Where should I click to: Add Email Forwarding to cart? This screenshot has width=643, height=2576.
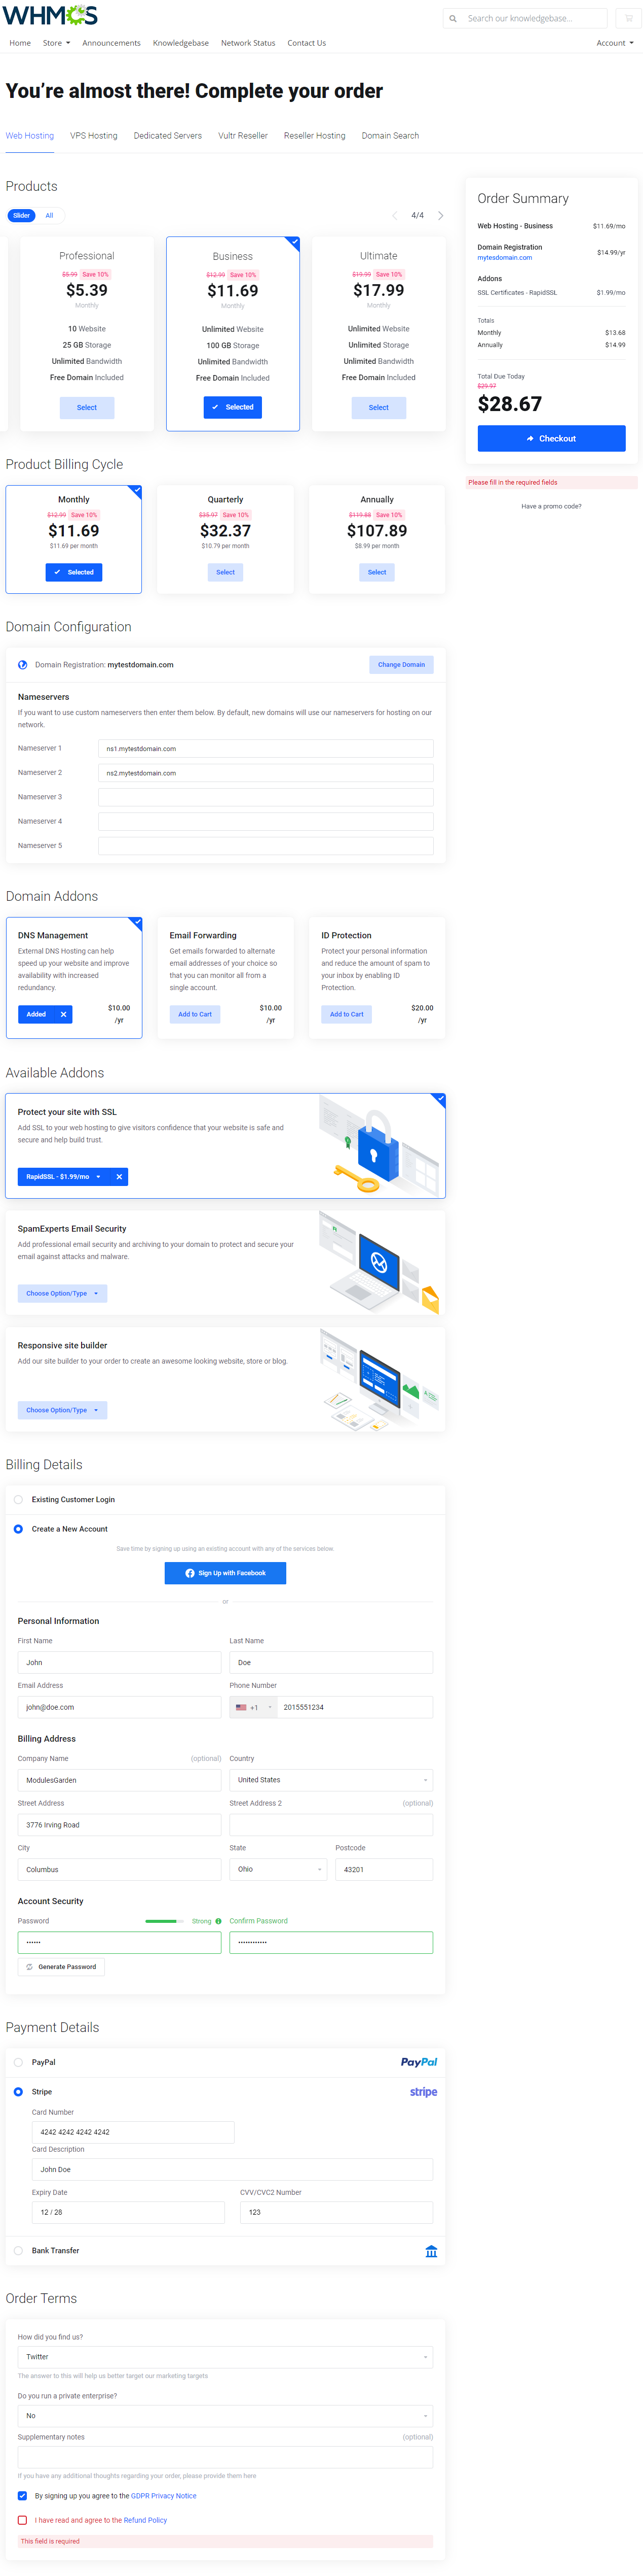(x=195, y=1014)
